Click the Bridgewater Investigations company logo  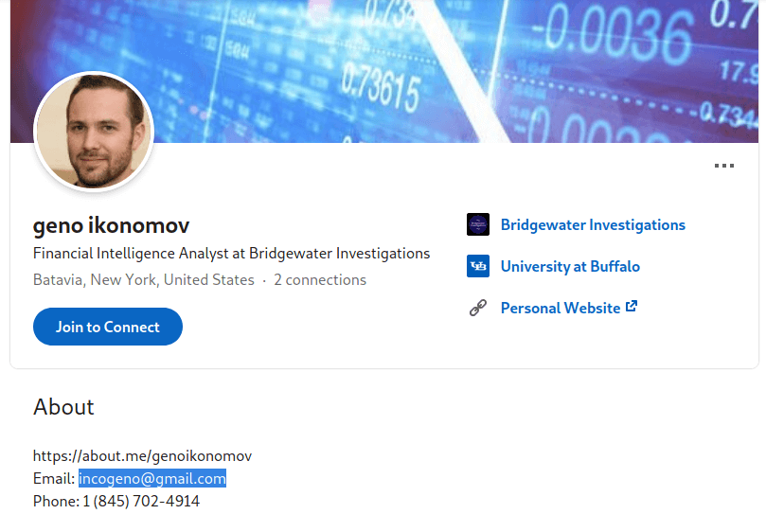pyautogui.click(x=478, y=224)
